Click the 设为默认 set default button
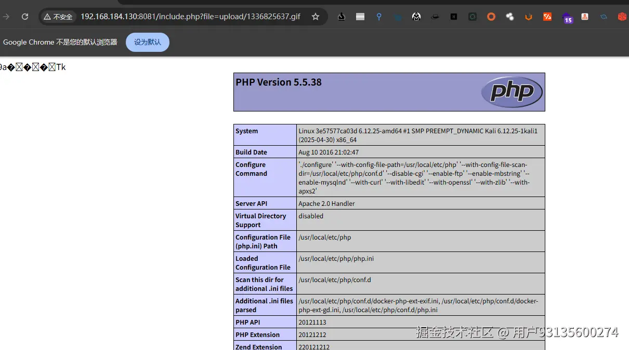Screen dimensions: 629x350 pyautogui.click(x=148, y=42)
